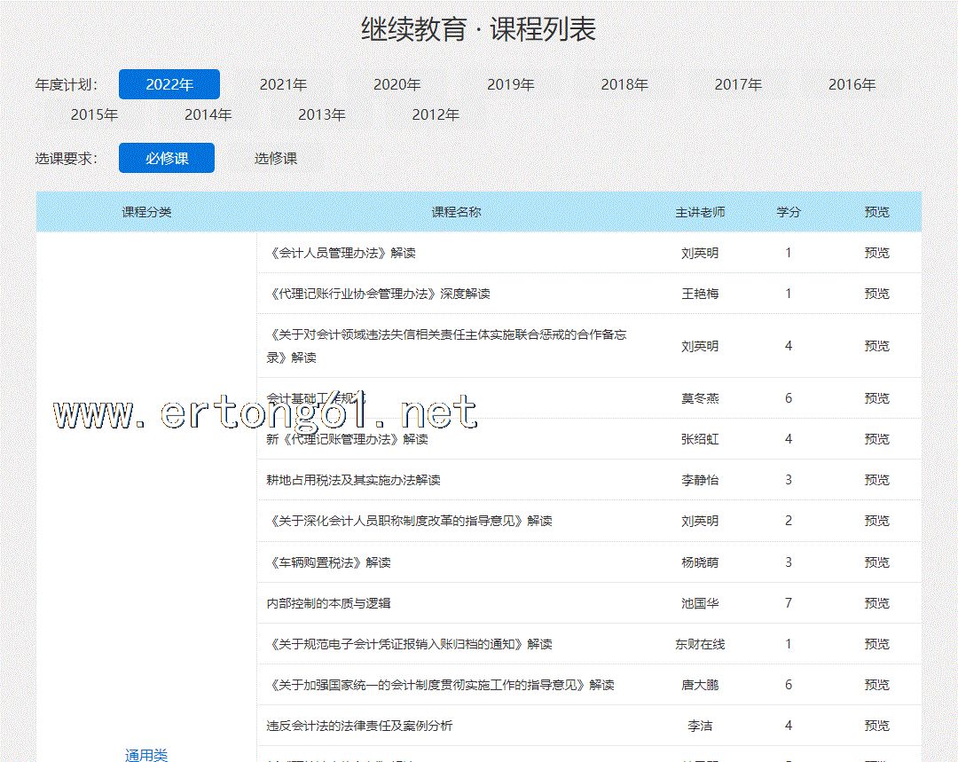Select the 必修课 course requirement filter
The height and width of the screenshot is (762, 958).
167,158
